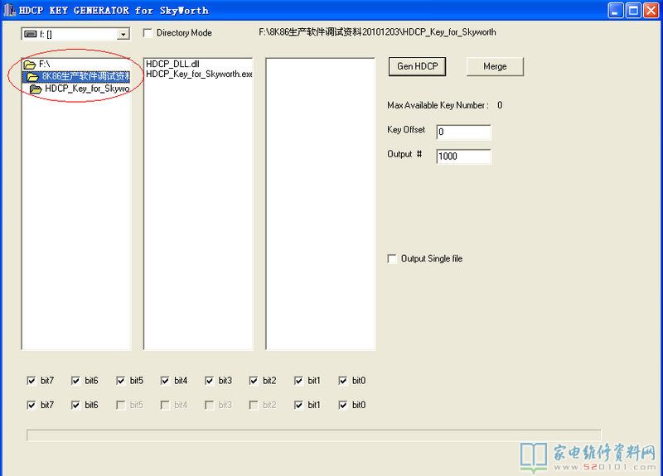This screenshot has width=663, height=476.
Task: Open the HDCP_Key_for_Skywo folder entry
Action: pyautogui.click(x=87, y=89)
